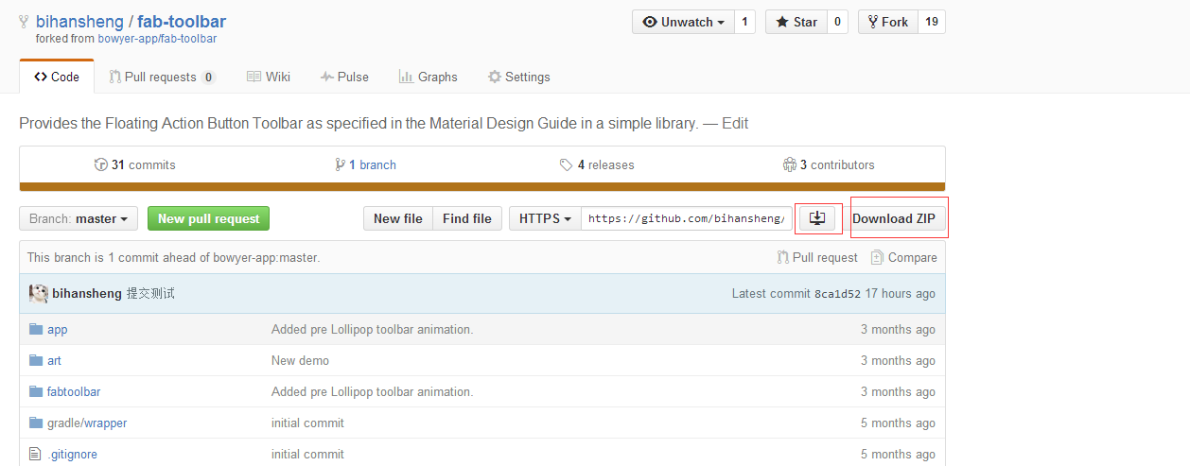This screenshot has height=466, width=1190.
Task: Open the bihansheng commit author link
Action: pos(87,294)
